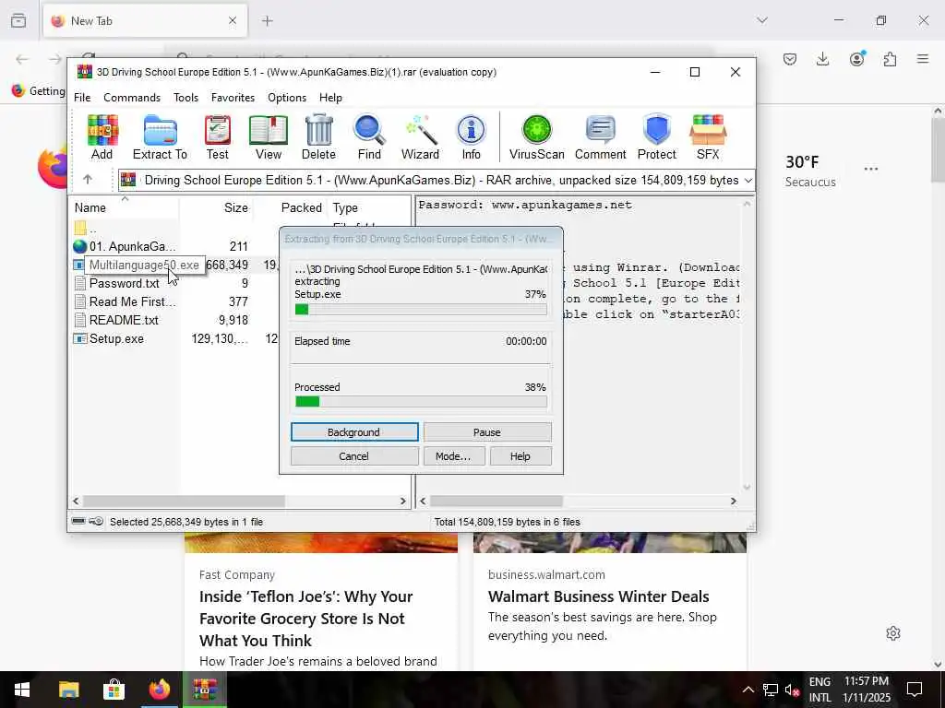Viewport: 945px width, 708px height.
Task: Click the Setup.exe file progress bar
Action: click(x=421, y=310)
